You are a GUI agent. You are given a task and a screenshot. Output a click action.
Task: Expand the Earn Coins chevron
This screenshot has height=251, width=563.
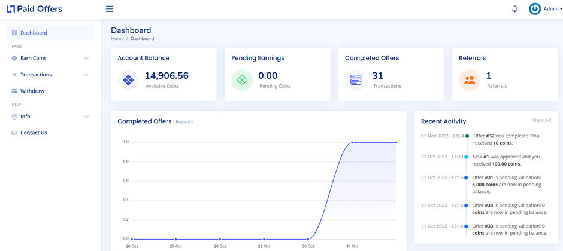(86, 59)
